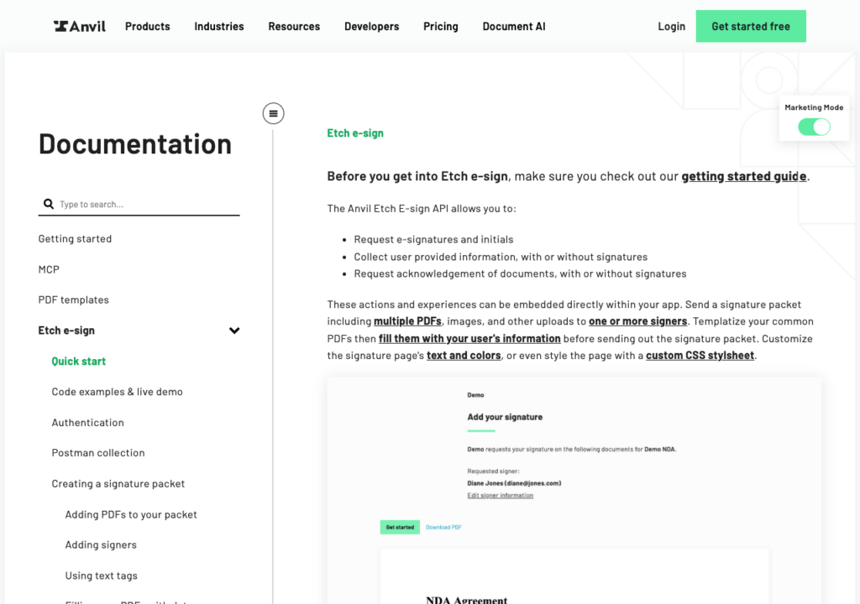Click the getting started guide link
Image resolution: width=860 pixels, height=604 pixels.
[744, 176]
